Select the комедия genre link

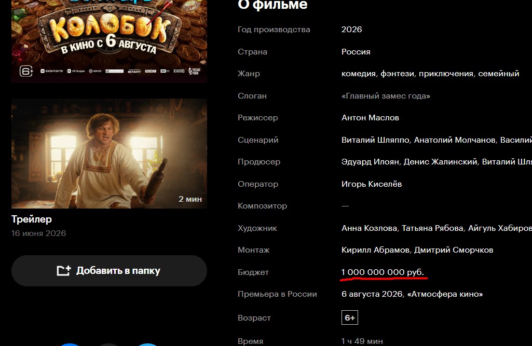(358, 74)
